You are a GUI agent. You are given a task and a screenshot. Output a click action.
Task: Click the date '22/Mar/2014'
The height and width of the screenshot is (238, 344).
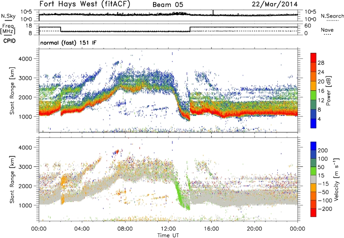[x=275, y=4]
